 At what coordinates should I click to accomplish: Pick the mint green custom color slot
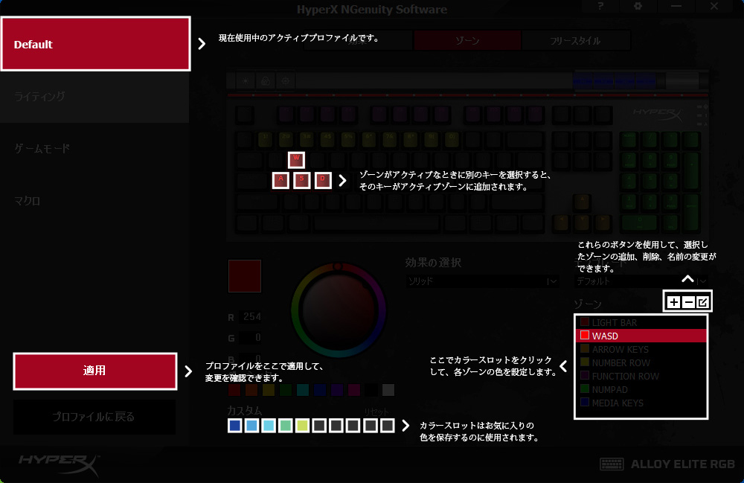(286, 426)
